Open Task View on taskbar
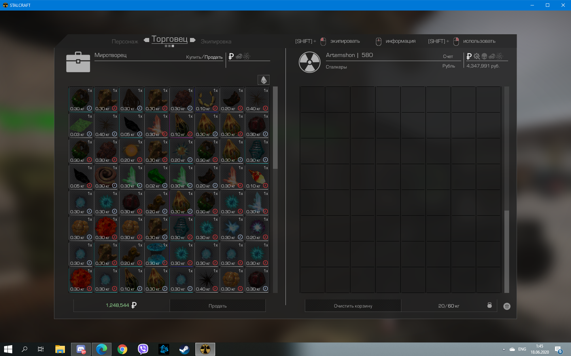 click(x=41, y=349)
